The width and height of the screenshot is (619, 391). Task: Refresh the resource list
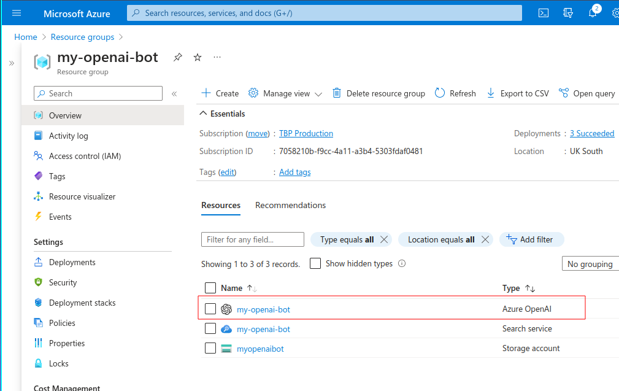pyautogui.click(x=455, y=93)
